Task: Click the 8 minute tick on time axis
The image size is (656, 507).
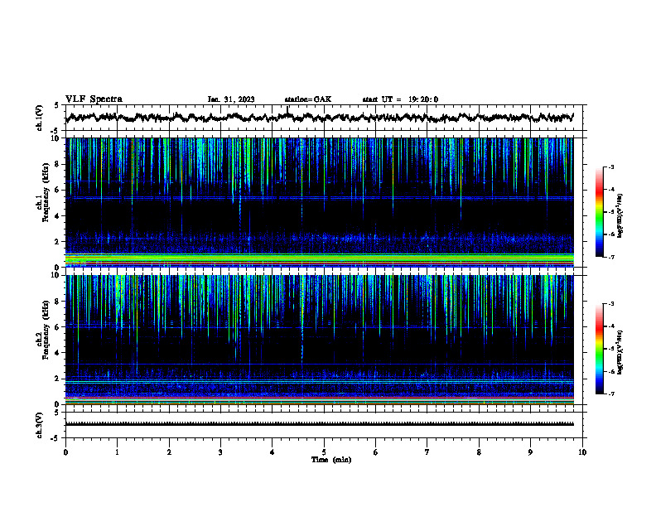Action: (479, 452)
